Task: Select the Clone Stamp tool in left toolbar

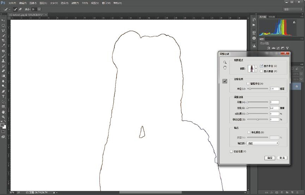Action: pos(3,61)
